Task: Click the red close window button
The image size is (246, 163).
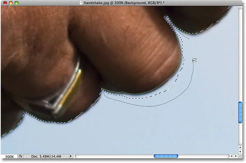Action: pos(5,3)
